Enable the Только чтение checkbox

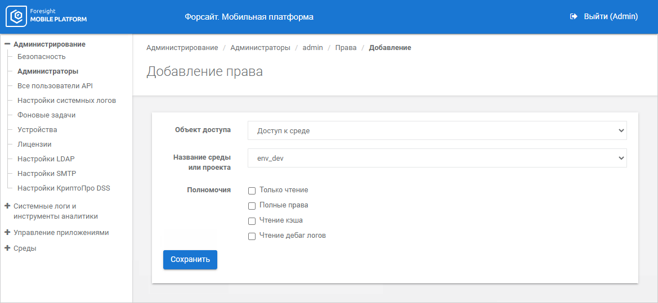tap(252, 191)
